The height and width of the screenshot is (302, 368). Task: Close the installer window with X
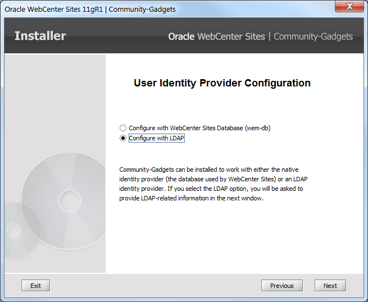pyautogui.click(x=349, y=6)
